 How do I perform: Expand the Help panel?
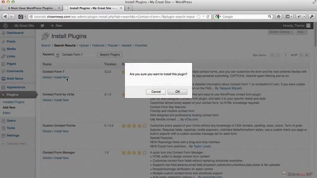(x=301, y=32)
